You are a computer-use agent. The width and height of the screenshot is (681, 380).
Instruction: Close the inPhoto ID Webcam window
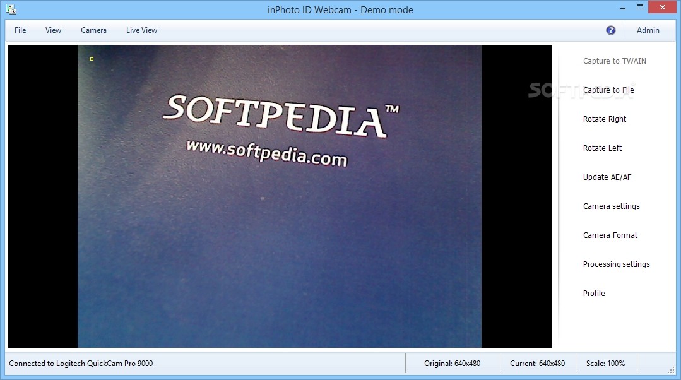click(x=662, y=8)
